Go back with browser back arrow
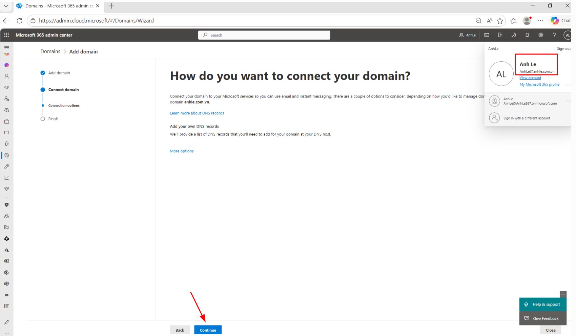The height and width of the screenshot is (336, 576). coord(6,21)
